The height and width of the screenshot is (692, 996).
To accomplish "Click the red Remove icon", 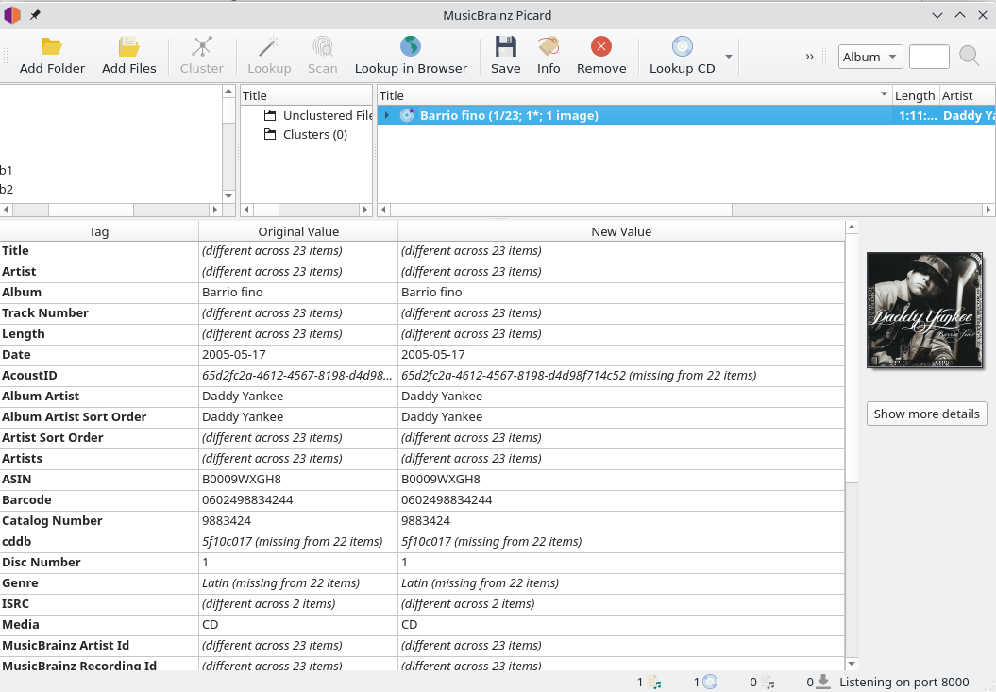I will [x=601, y=47].
